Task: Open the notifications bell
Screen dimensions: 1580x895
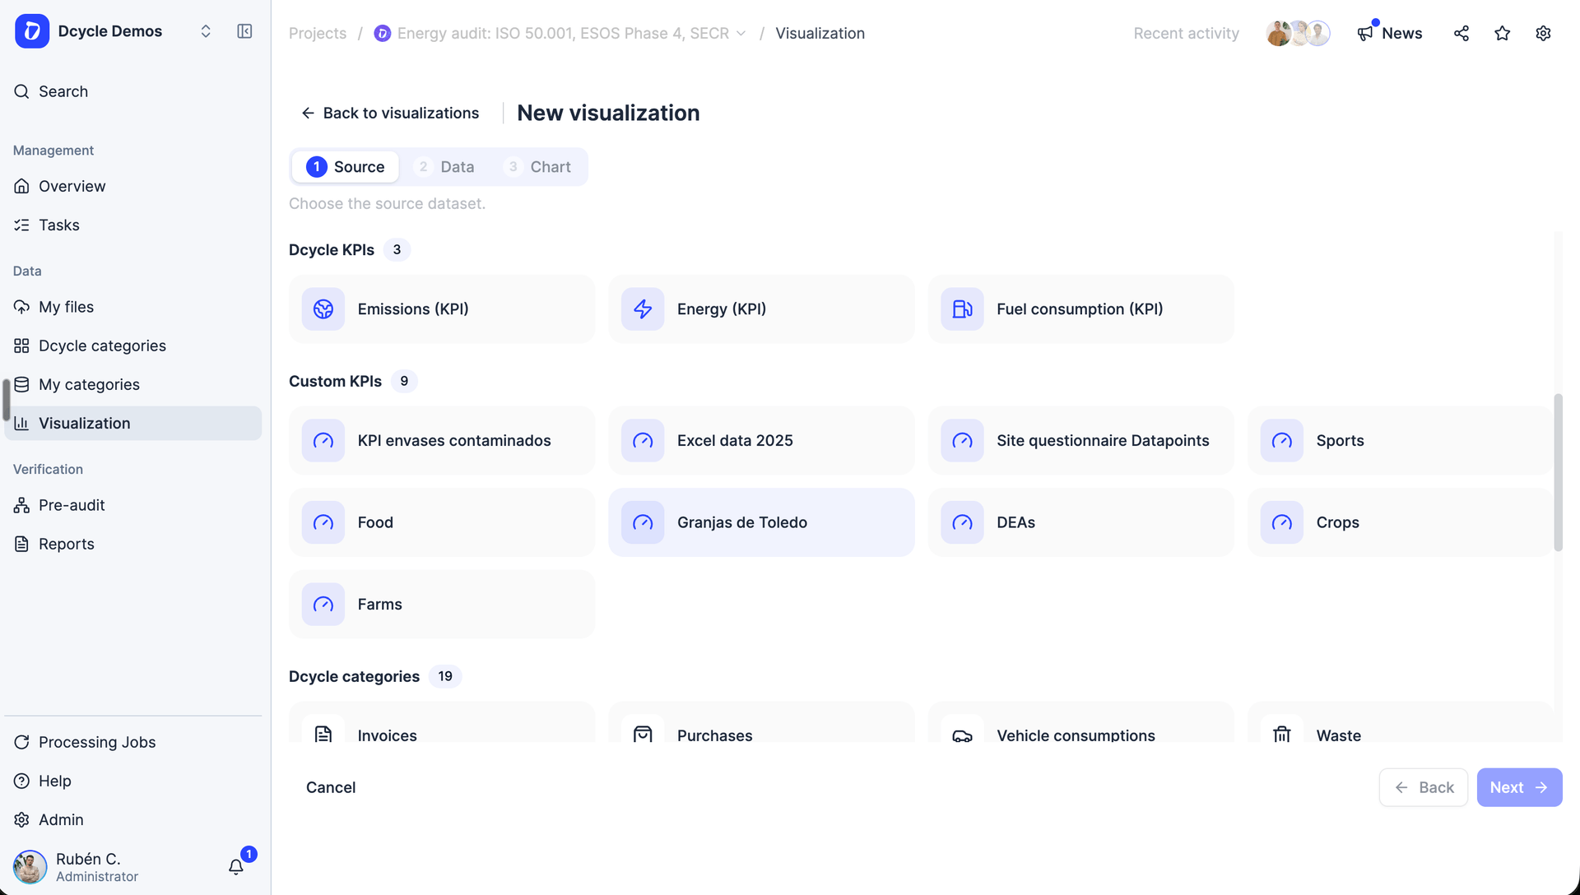Action: [x=236, y=866]
